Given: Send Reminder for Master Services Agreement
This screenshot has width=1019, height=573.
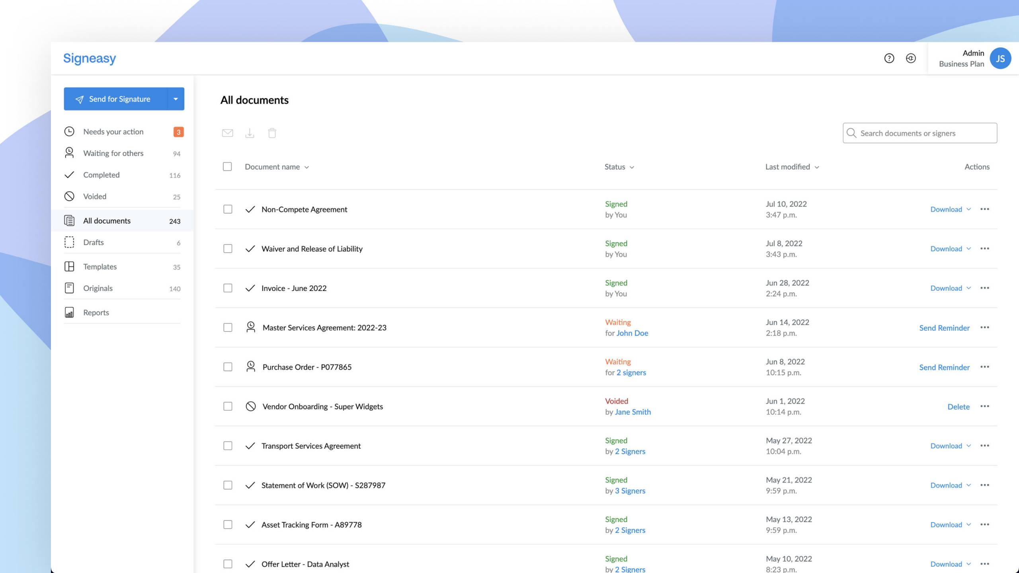Looking at the screenshot, I should pyautogui.click(x=944, y=327).
